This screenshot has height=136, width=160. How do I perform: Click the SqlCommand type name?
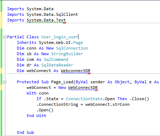[x=56, y=59]
